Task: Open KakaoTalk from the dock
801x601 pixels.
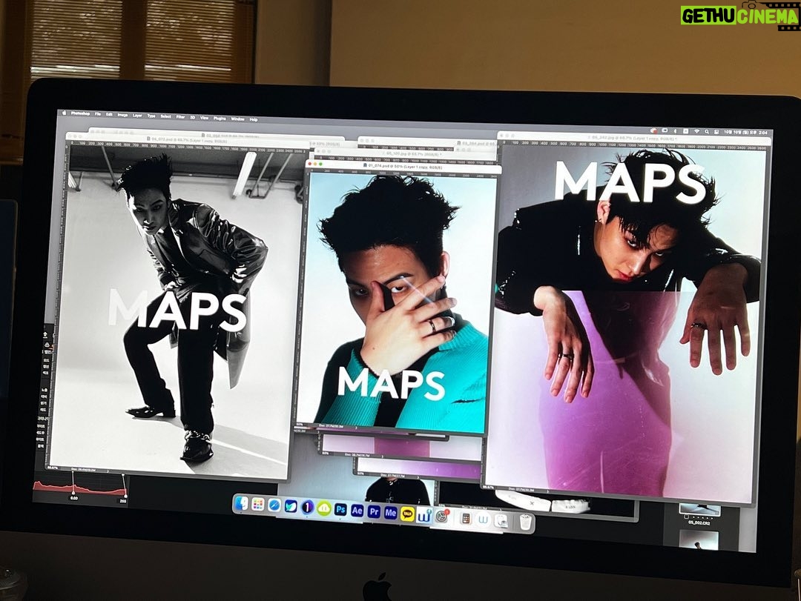Action: pos(407,514)
